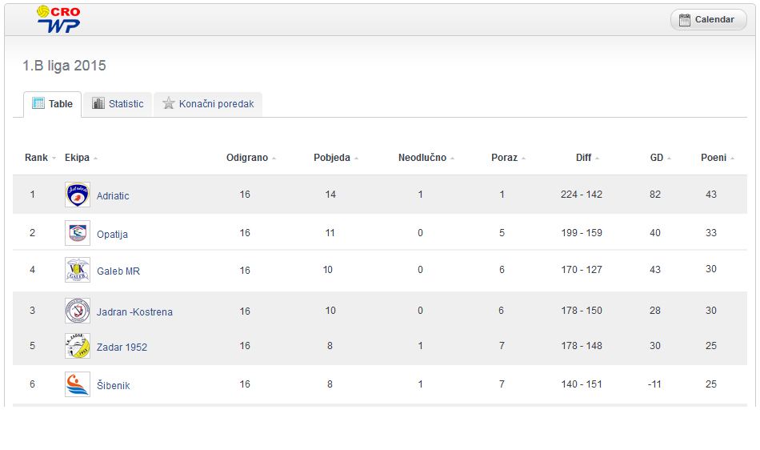
Task: Click Zadar 1952's goal record '178 - 148'
Action: click(581, 346)
